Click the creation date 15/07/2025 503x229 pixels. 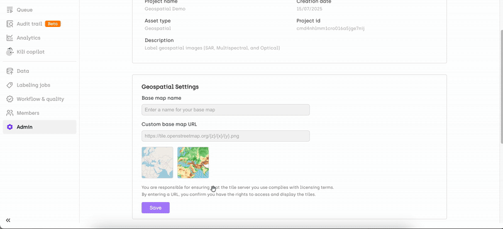[x=309, y=9]
